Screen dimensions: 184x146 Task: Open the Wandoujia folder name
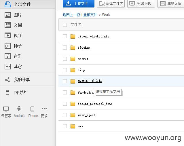[x=86, y=92]
